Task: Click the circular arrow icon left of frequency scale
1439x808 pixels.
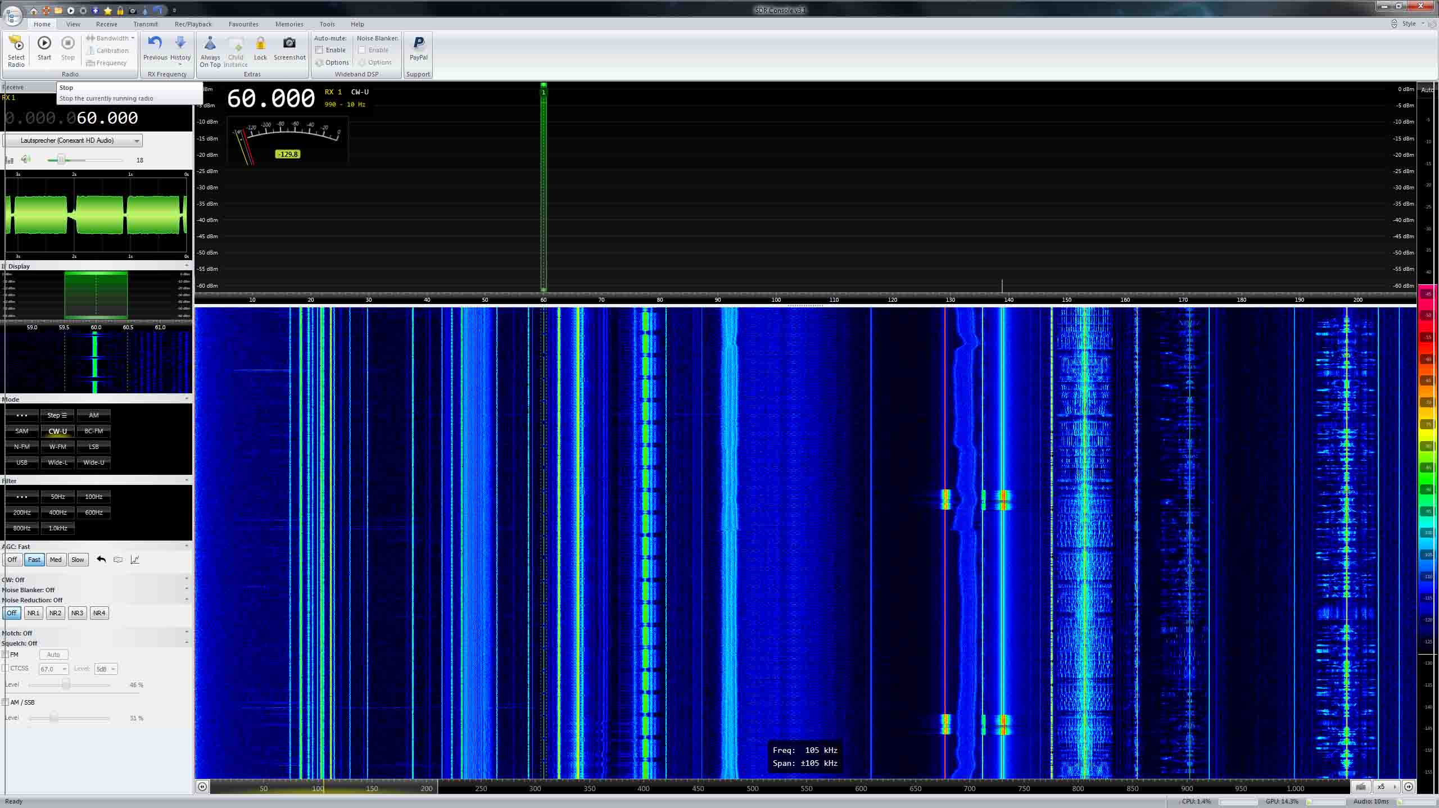Action: (x=202, y=787)
